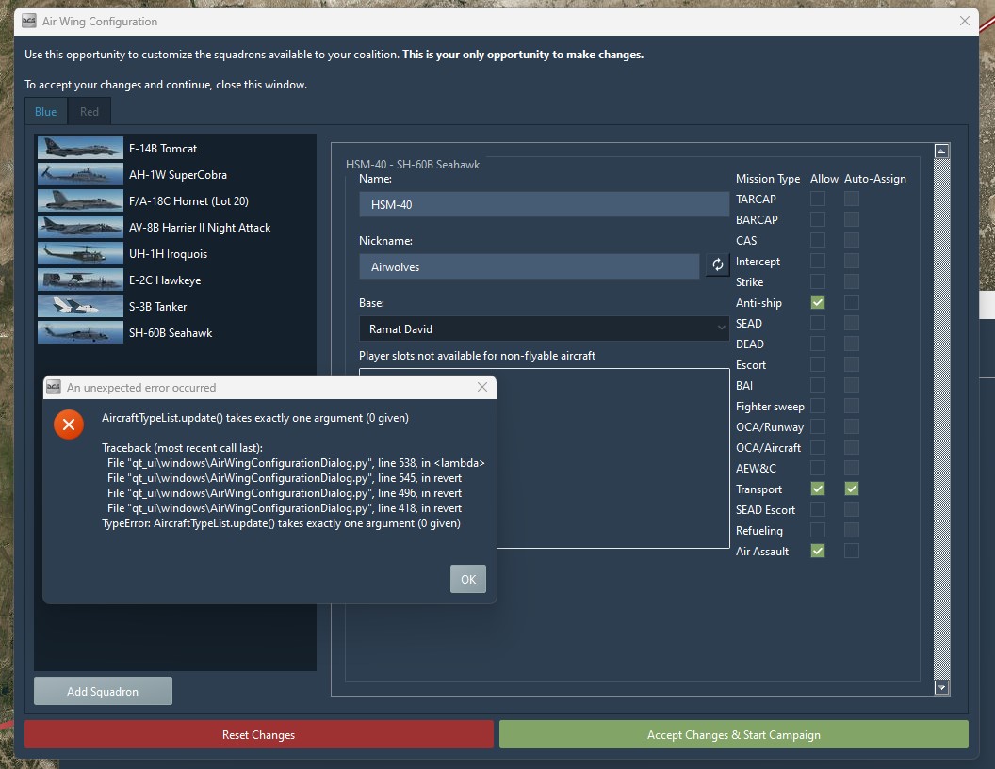Select the S-3B Tanker squadron icon
Screen dimensions: 995x769
pos(80,306)
